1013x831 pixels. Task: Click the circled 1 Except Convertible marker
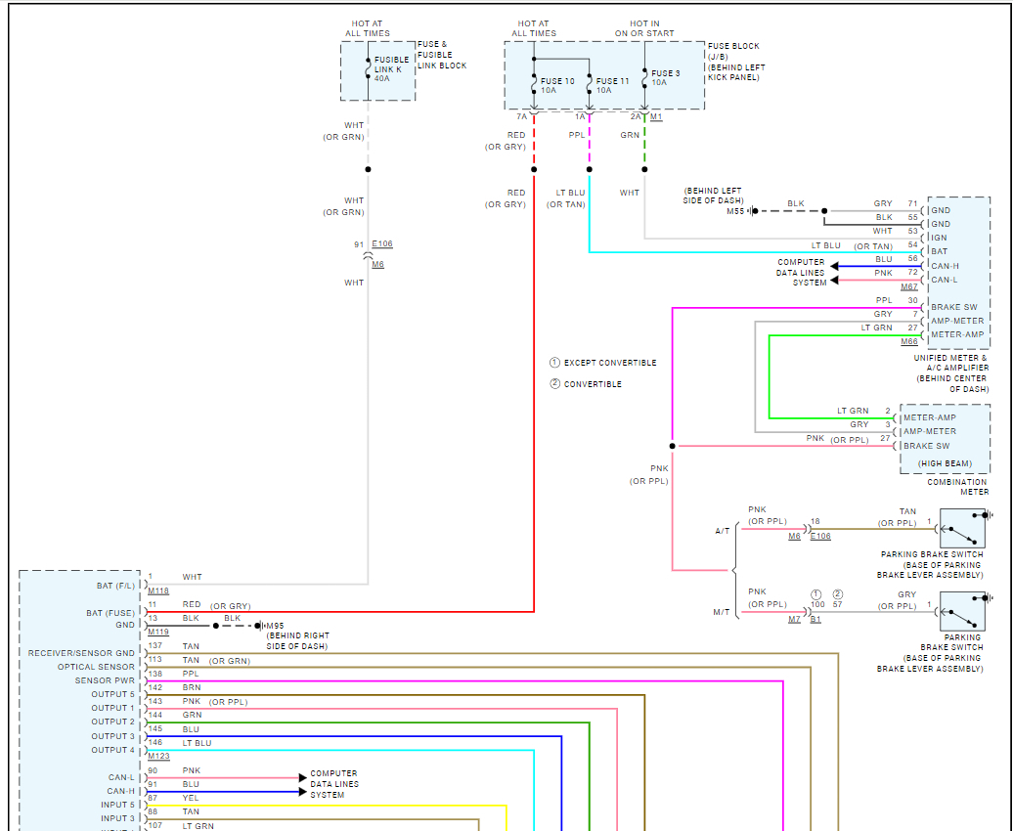554,363
